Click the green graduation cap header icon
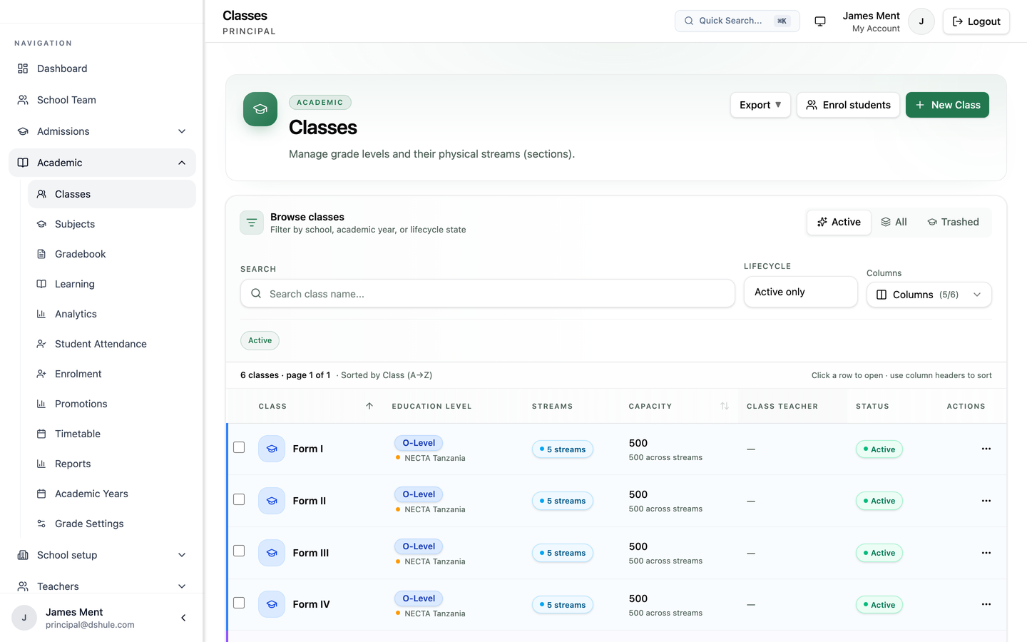 (260, 109)
